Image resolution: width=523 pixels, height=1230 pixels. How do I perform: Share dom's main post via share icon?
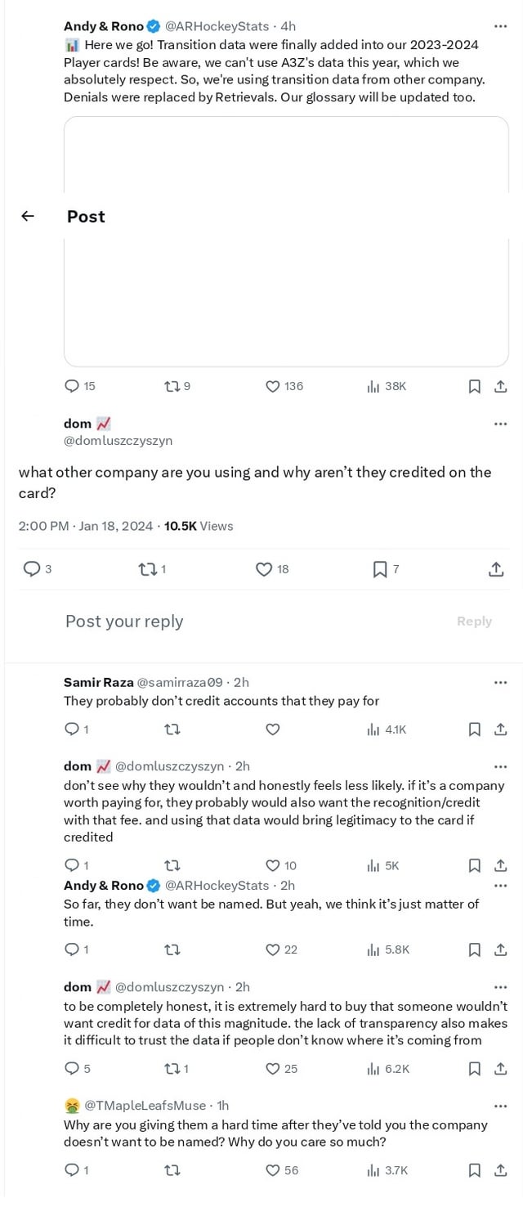(x=496, y=569)
